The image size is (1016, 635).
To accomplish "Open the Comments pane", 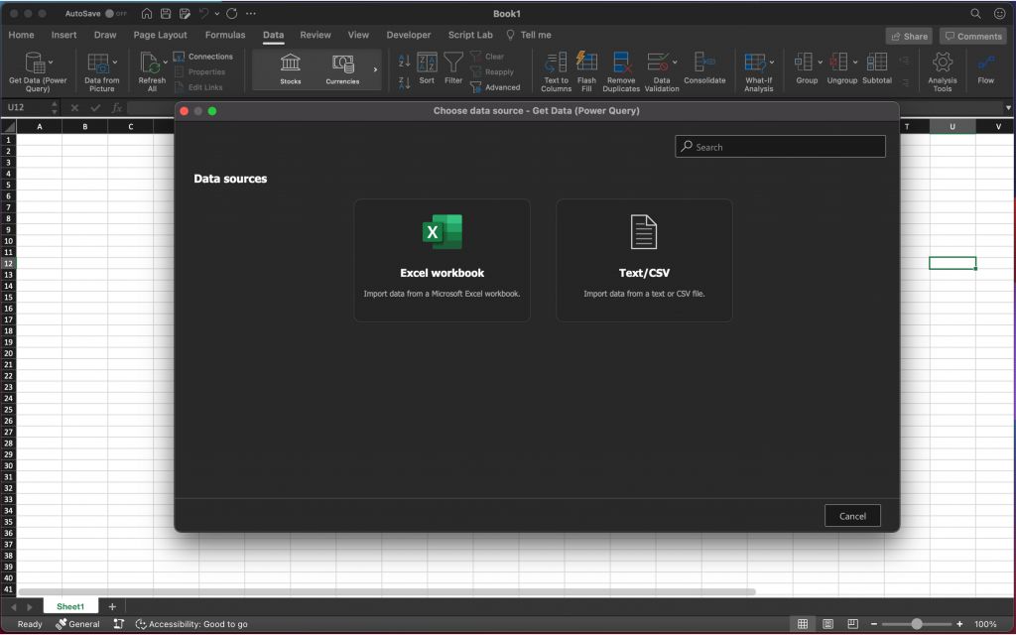I will 973,37.
